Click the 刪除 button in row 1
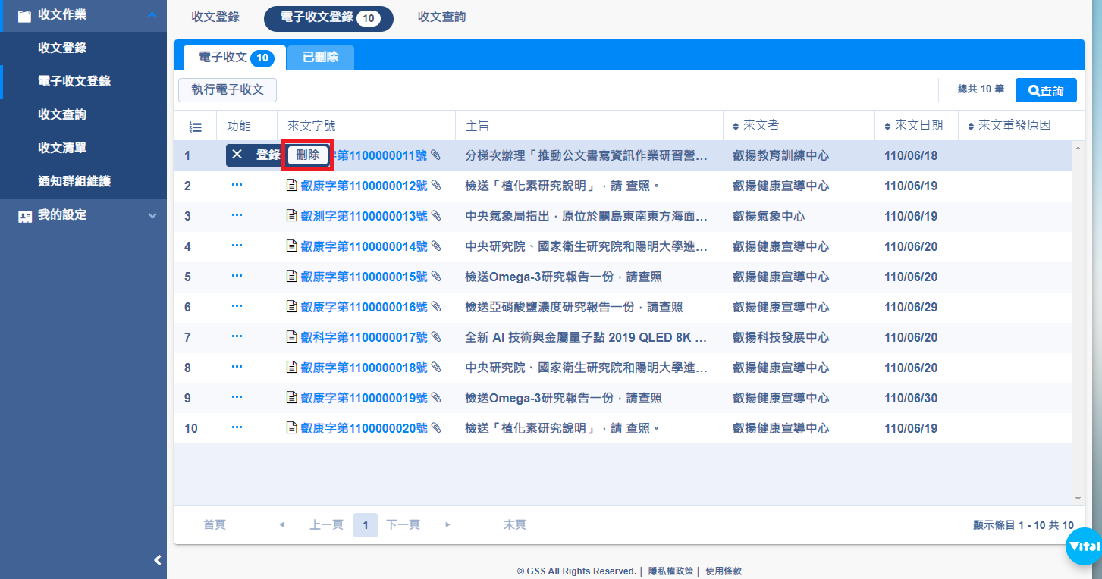Viewport: 1102px width, 579px height. pyautogui.click(x=308, y=155)
